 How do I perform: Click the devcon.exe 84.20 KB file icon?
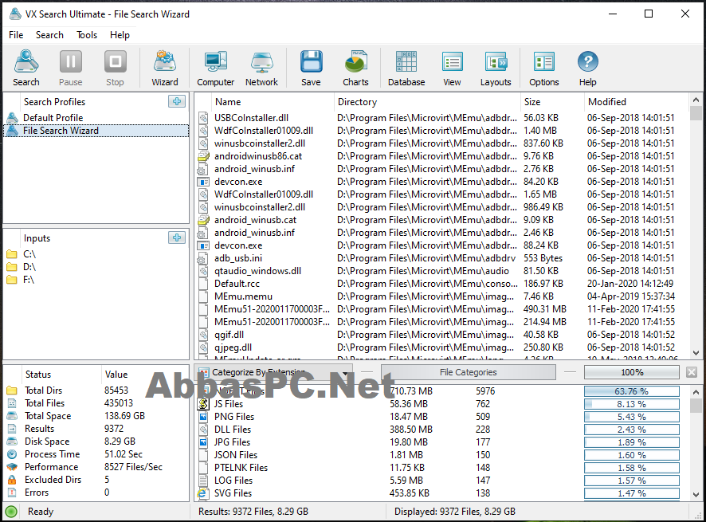[x=203, y=182]
